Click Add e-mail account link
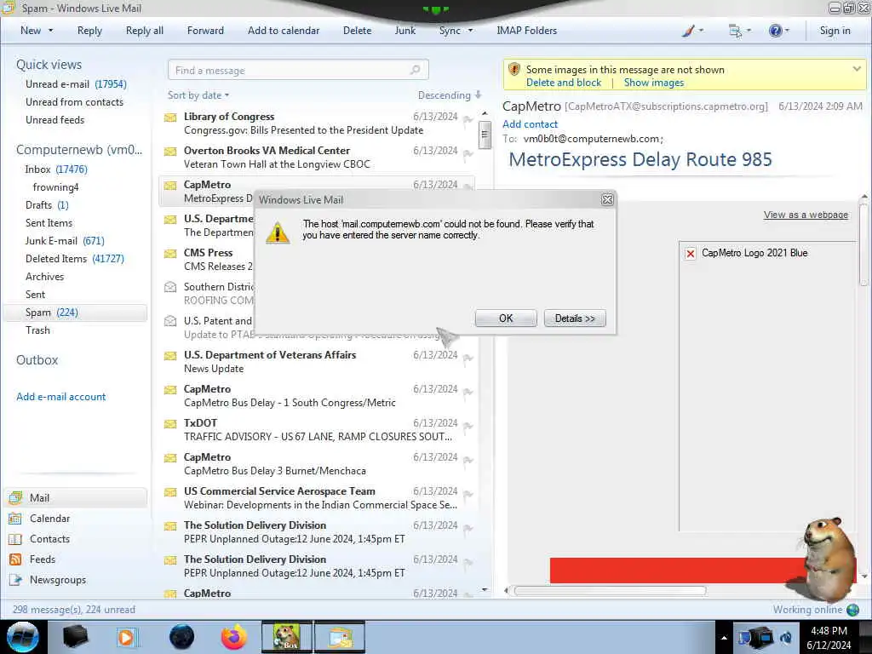 [x=60, y=397]
